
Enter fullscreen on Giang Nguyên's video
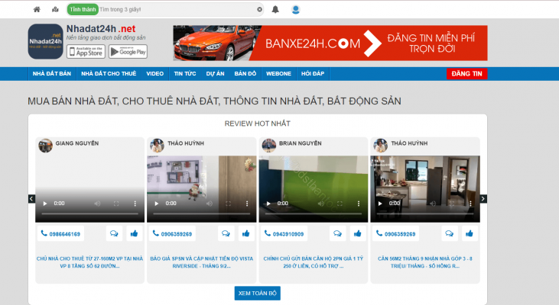116,204
